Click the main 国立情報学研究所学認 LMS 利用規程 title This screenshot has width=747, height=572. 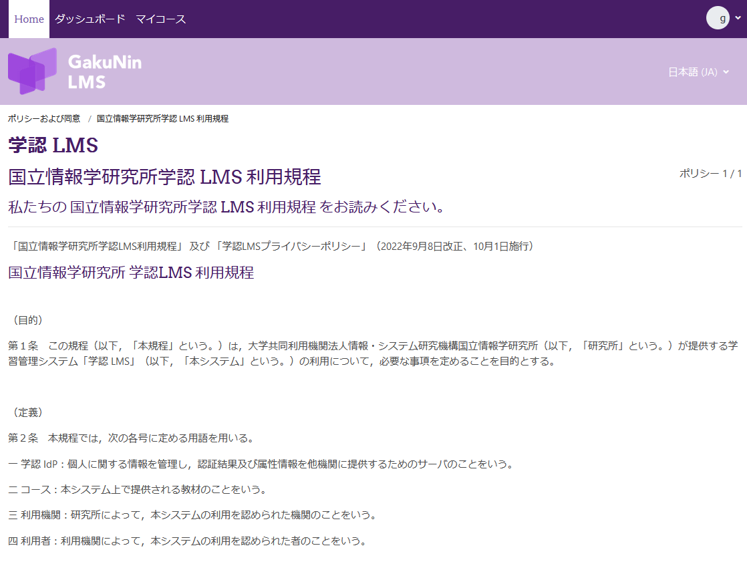[164, 176]
